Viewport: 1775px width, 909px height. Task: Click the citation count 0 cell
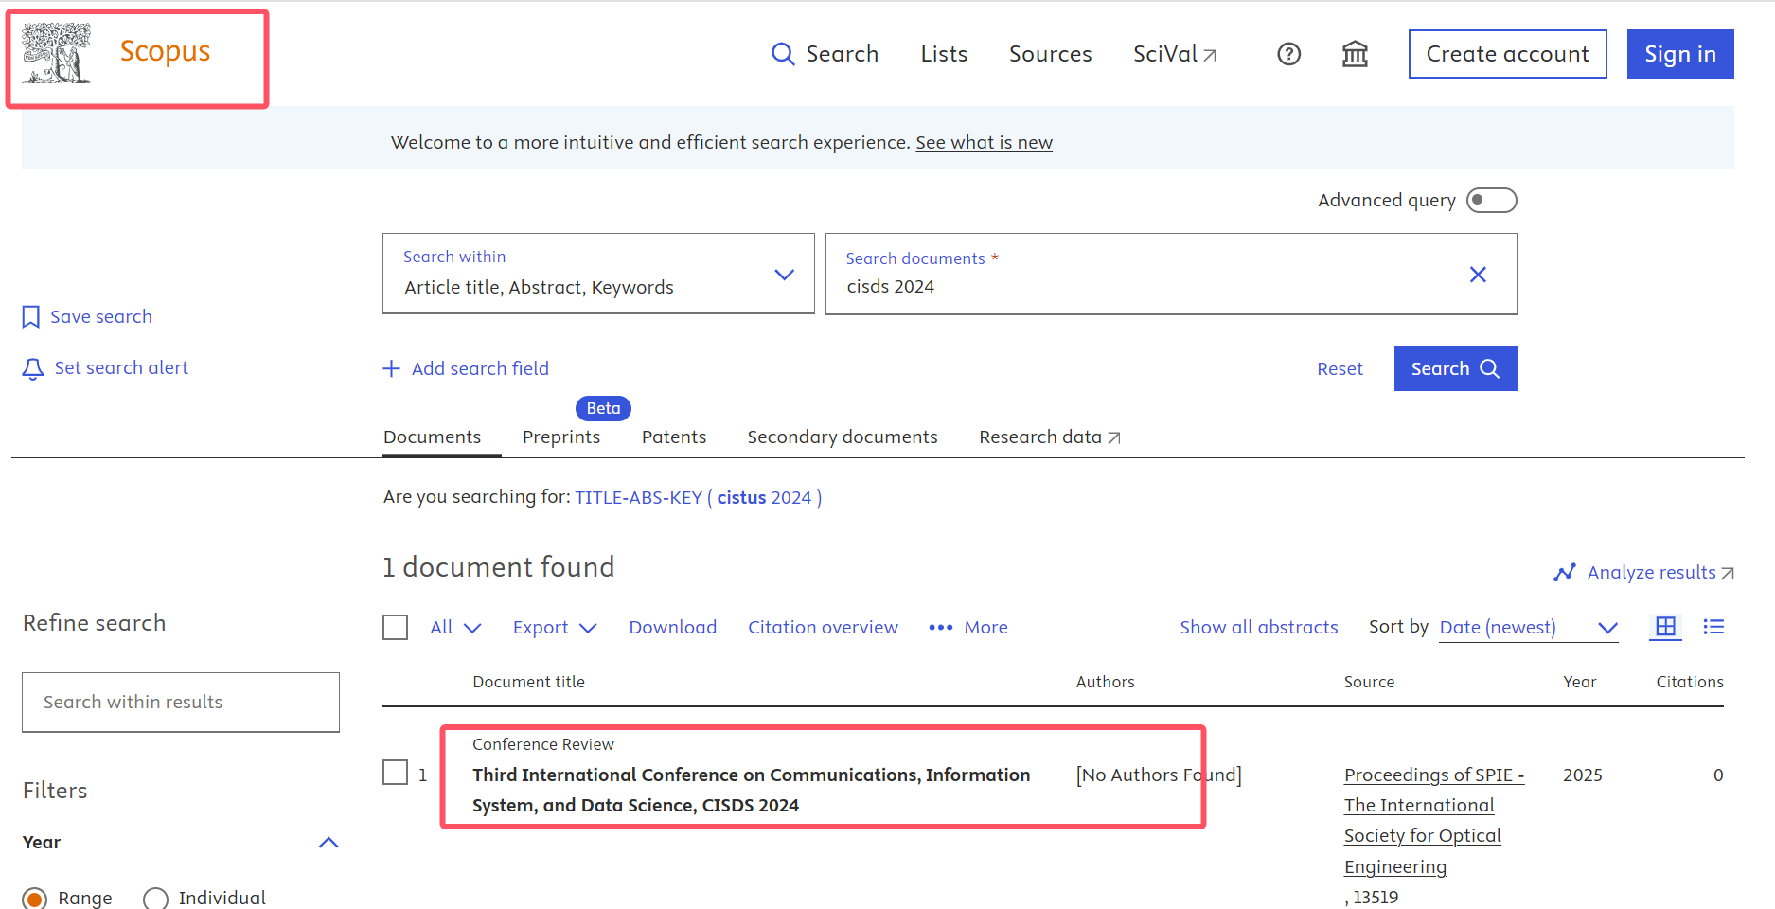click(x=1717, y=775)
